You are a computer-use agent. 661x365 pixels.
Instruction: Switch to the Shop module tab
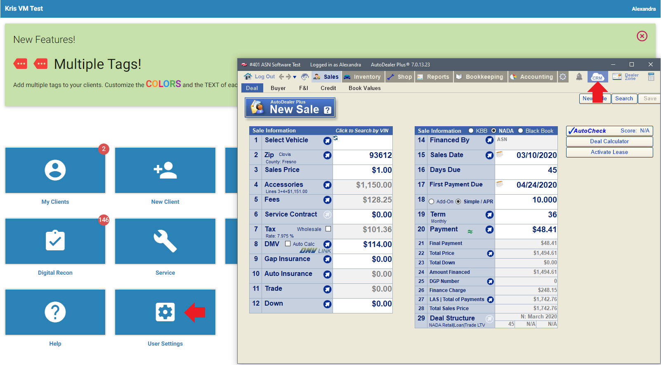pyautogui.click(x=400, y=77)
